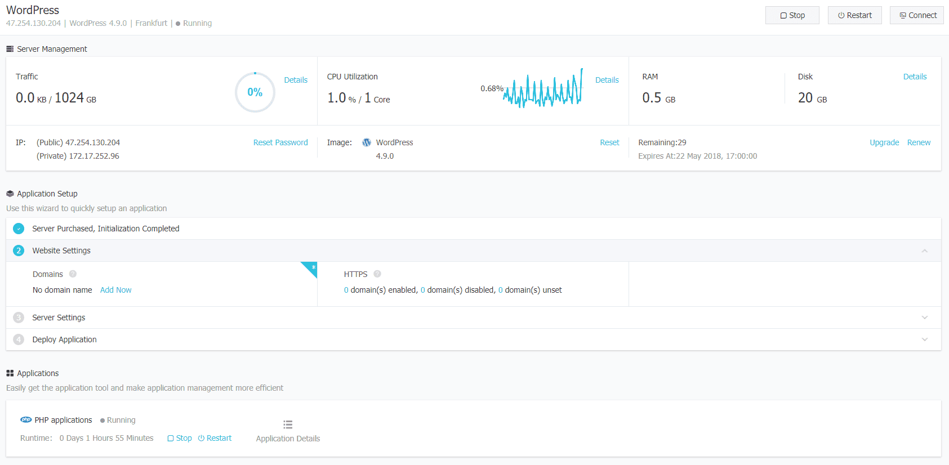Reset the WordPress image
949x465 pixels.
[x=609, y=142]
